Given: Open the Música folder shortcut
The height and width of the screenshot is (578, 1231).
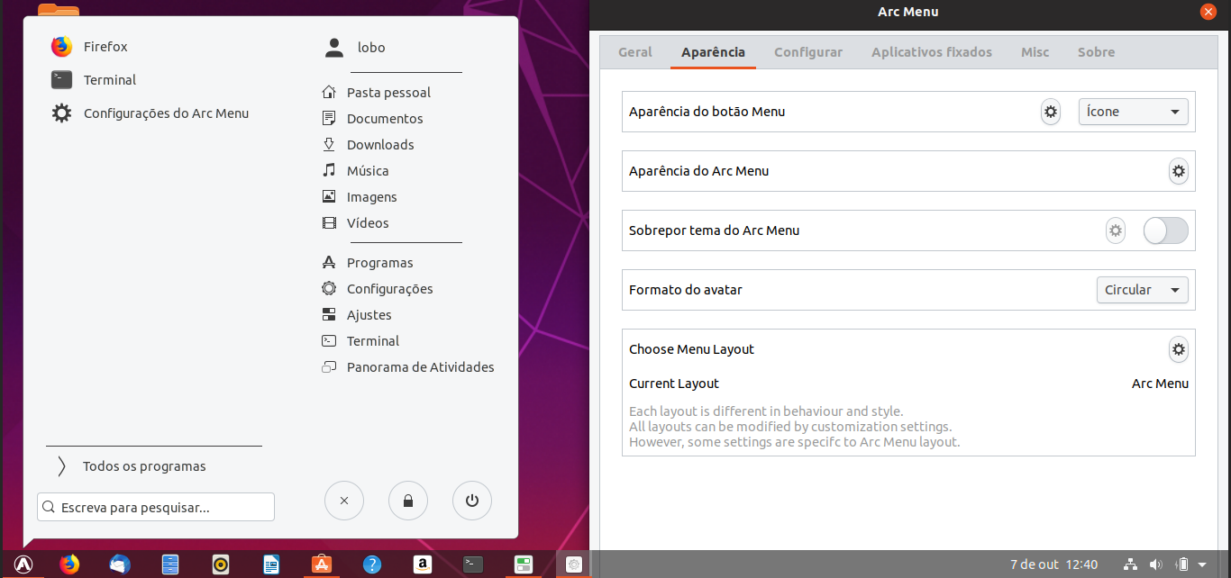Looking at the screenshot, I should click(x=368, y=170).
